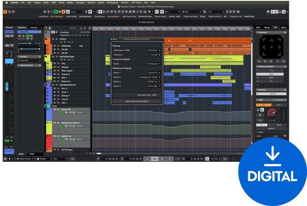The width and height of the screenshot is (307, 206).
Task: Click the Play transport button
Action: click(x=162, y=159)
